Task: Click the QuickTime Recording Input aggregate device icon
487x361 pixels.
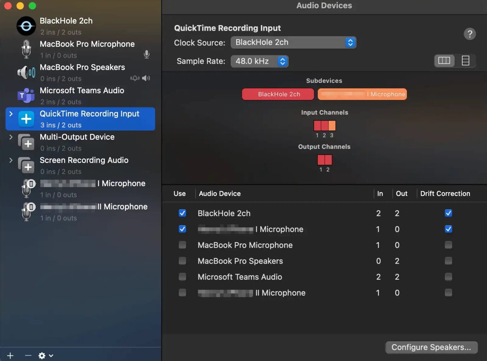Action: coord(26,119)
